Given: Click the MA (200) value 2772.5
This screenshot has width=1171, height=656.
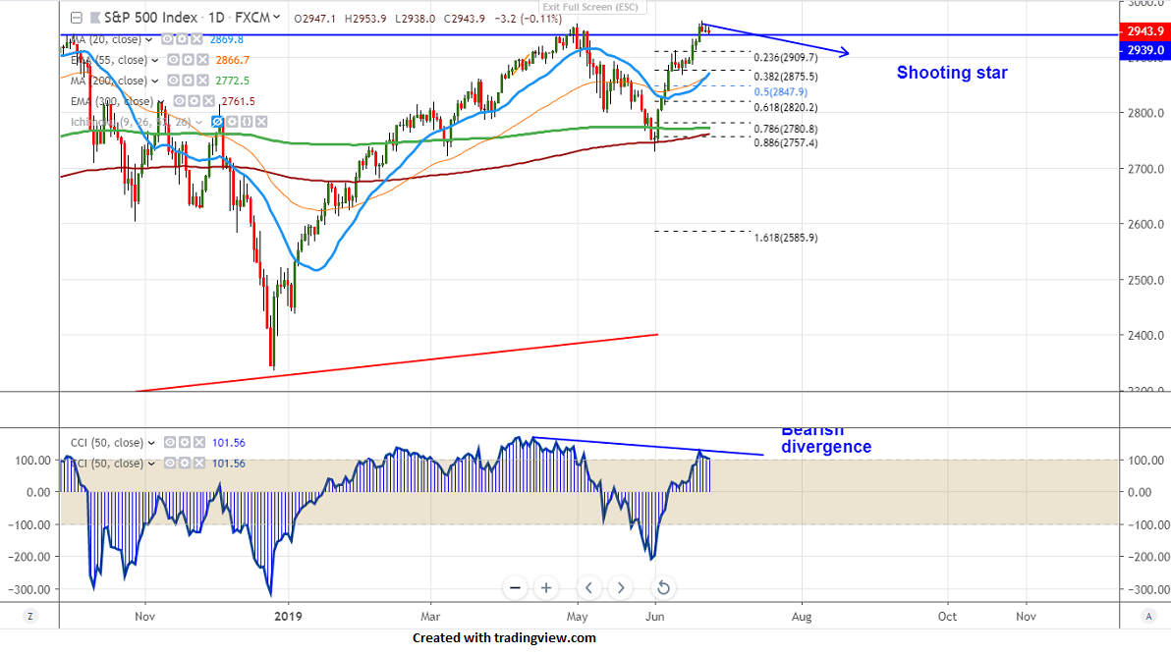Looking at the screenshot, I should pyautogui.click(x=232, y=81).
